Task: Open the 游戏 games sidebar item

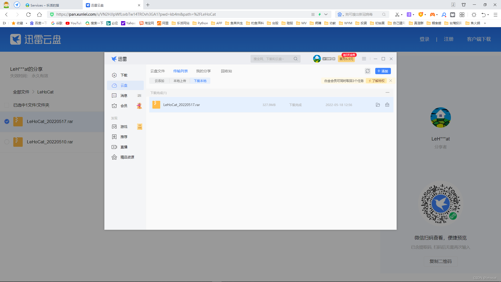Action: (124, 127)
